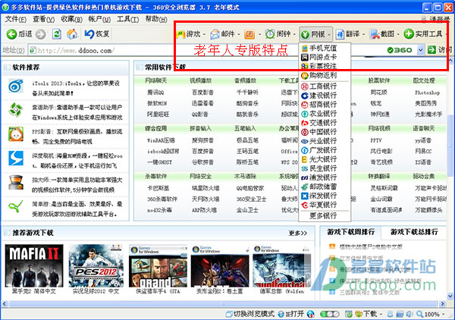Open the 帐户(U) menu

click(99, 19)
